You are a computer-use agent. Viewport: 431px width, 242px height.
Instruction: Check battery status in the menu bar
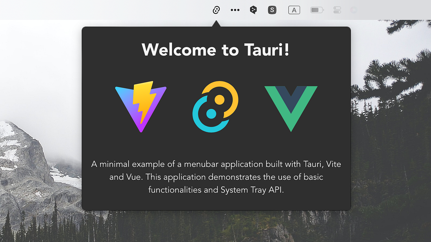pyautogui.click(x=317, y=10)
